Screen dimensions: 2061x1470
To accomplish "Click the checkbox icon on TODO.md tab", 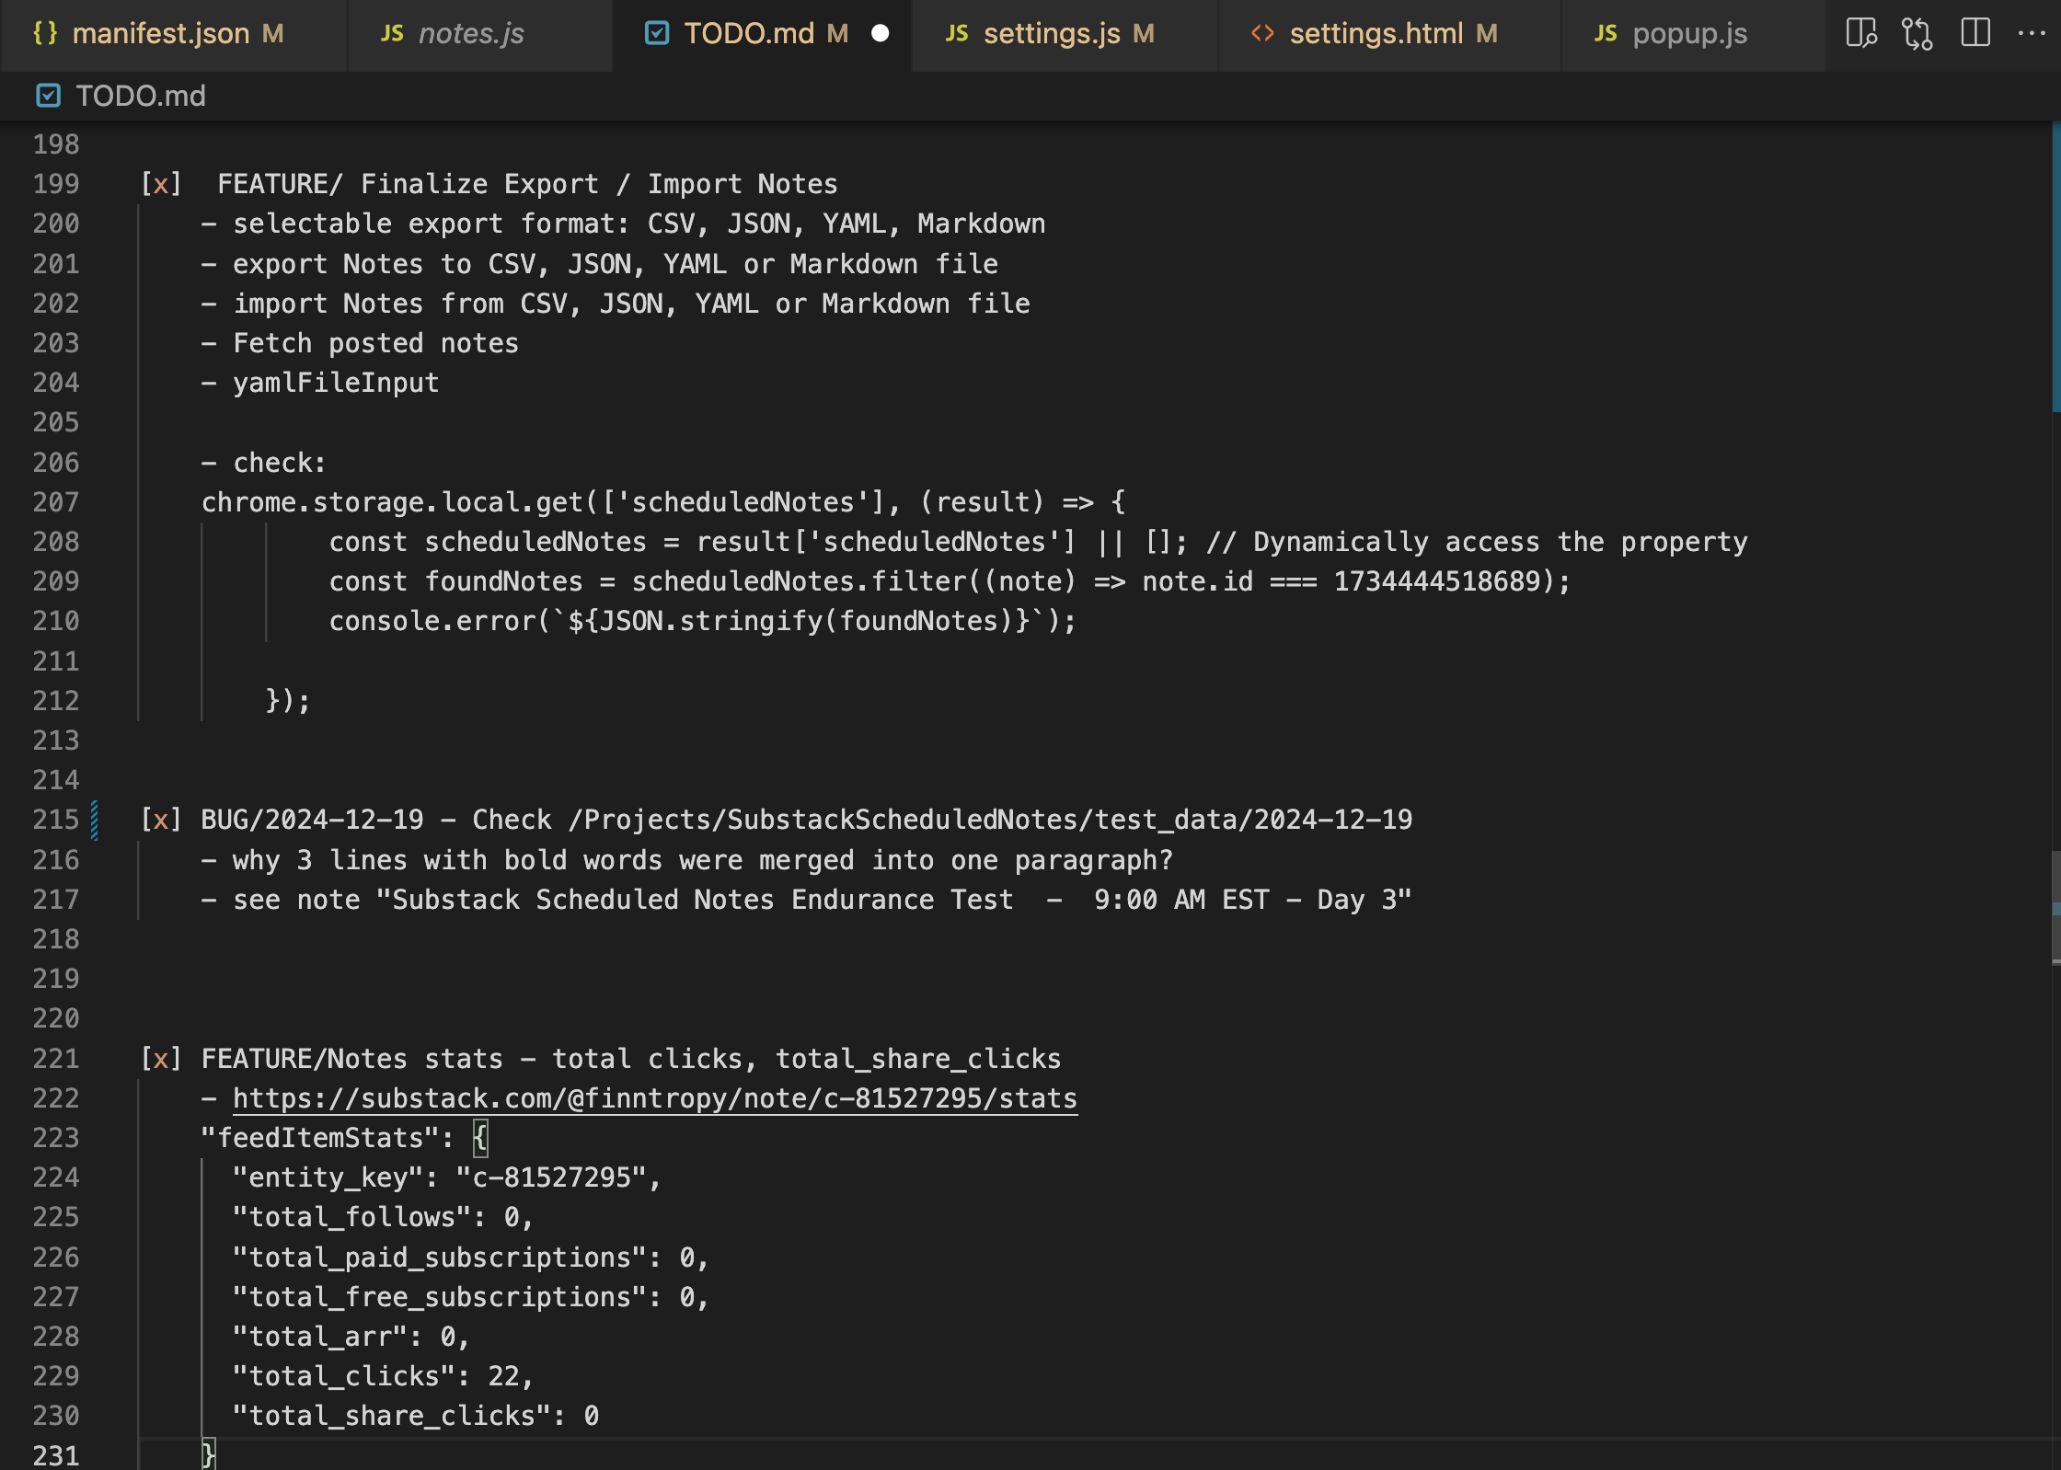I will pyautogui.click(x=657, y=34).
